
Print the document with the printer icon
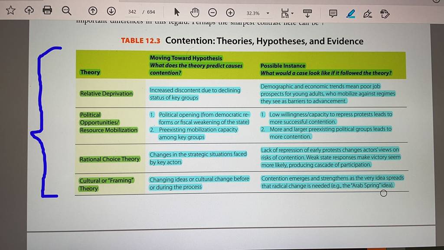click(x=47, y=10)
